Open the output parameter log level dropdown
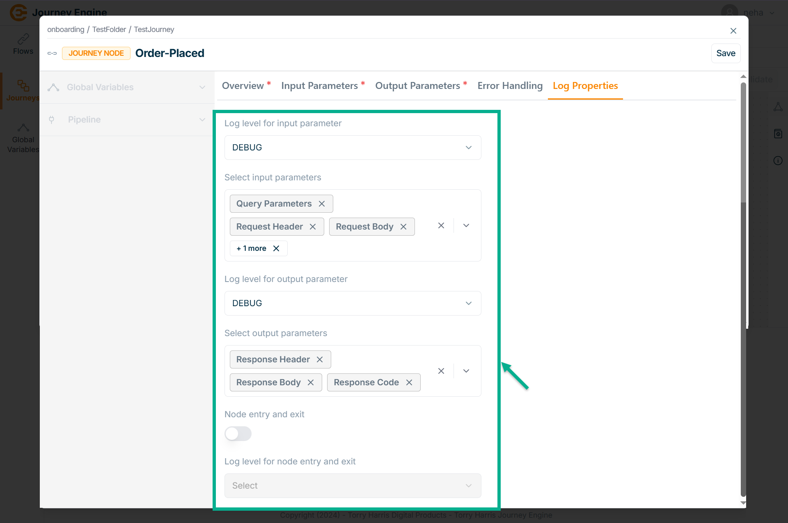 click(353, 303)
